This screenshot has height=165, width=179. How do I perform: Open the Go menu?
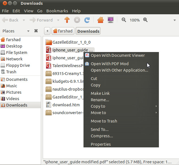point(40,11)
